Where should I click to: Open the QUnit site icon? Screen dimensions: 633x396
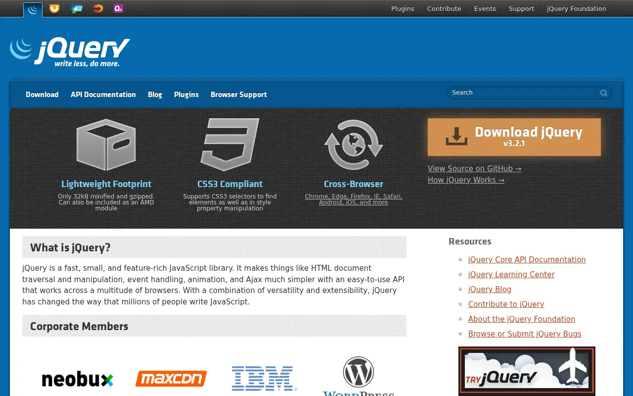118,8
